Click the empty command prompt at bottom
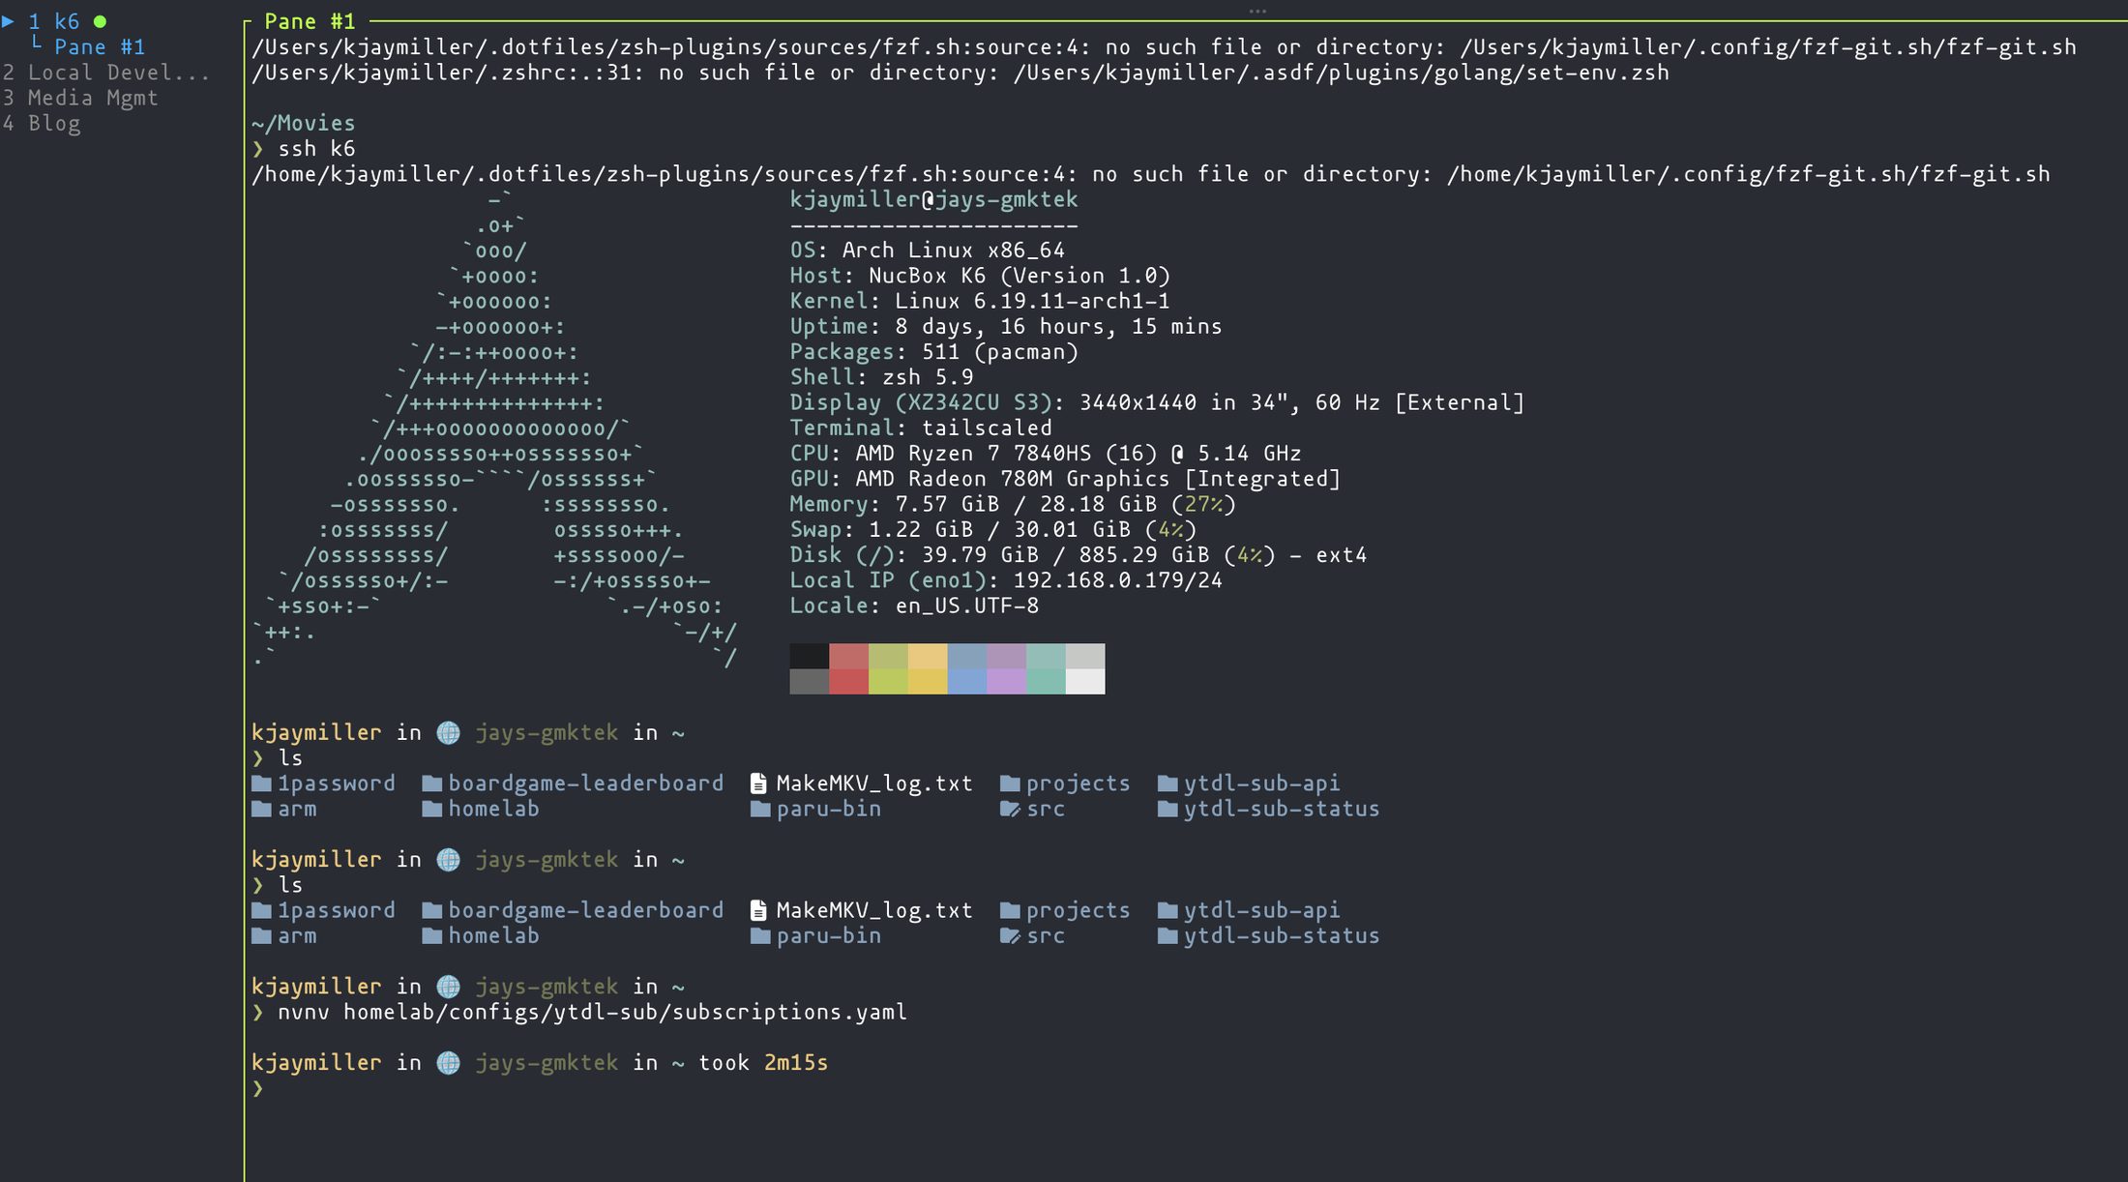 [258, 1089]
